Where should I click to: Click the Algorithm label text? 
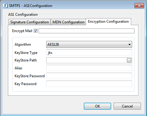tap(23, 45)
